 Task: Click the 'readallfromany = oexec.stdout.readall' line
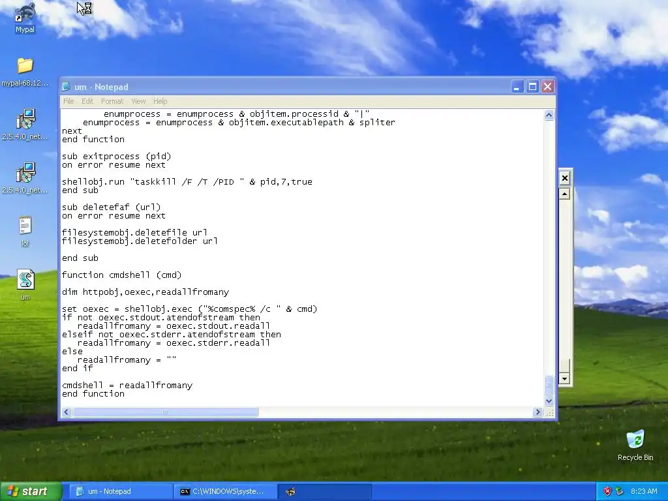[x=174, y=326]
